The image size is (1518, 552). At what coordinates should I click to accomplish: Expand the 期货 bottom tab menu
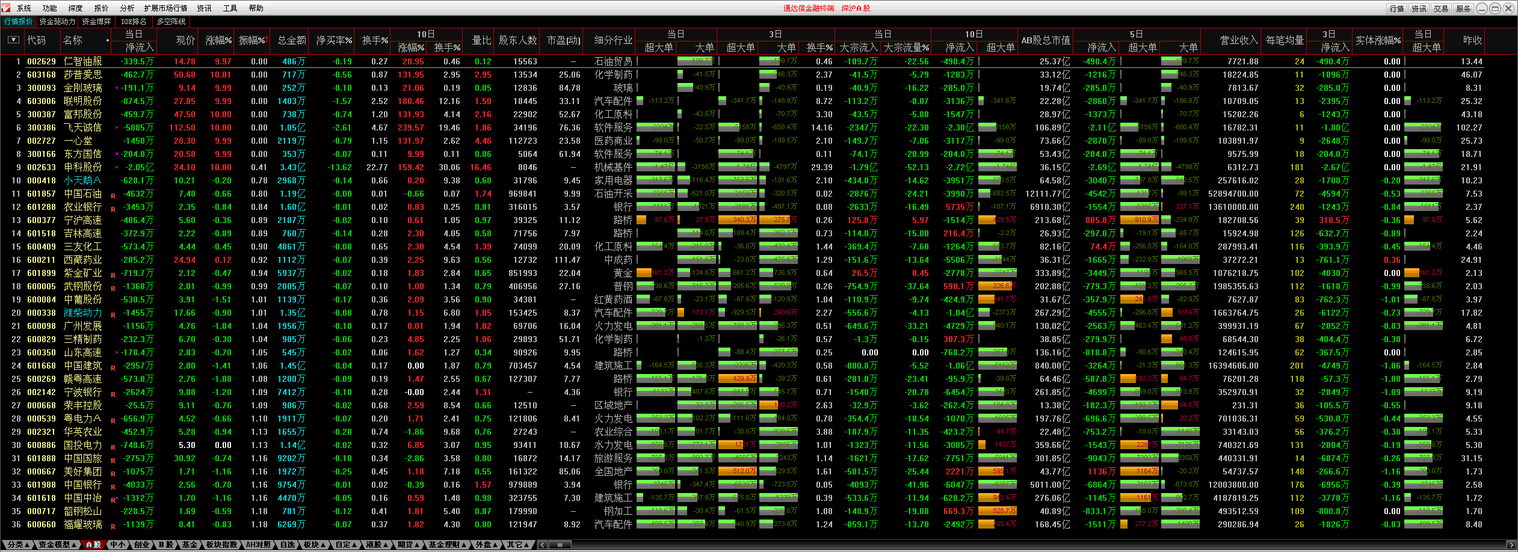click(408, 545)
